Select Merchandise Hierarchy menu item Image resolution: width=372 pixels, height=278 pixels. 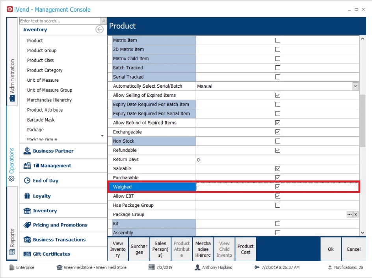(x=49, y=100)
